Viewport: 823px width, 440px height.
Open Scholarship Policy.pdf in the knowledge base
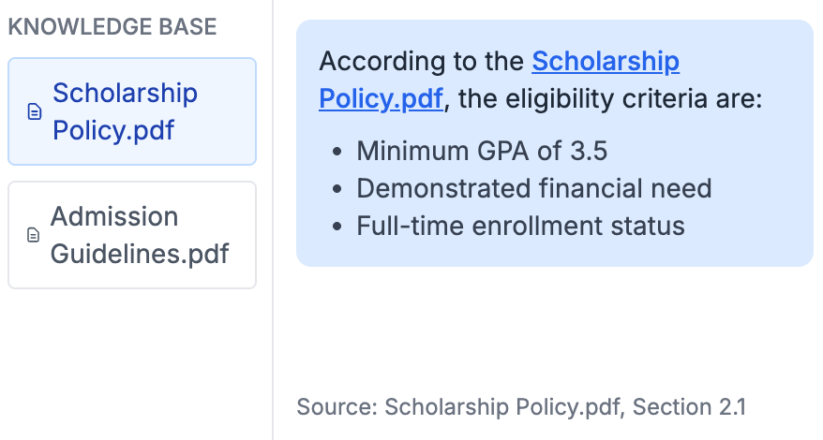pyautogui.click(x=125, y=111)
